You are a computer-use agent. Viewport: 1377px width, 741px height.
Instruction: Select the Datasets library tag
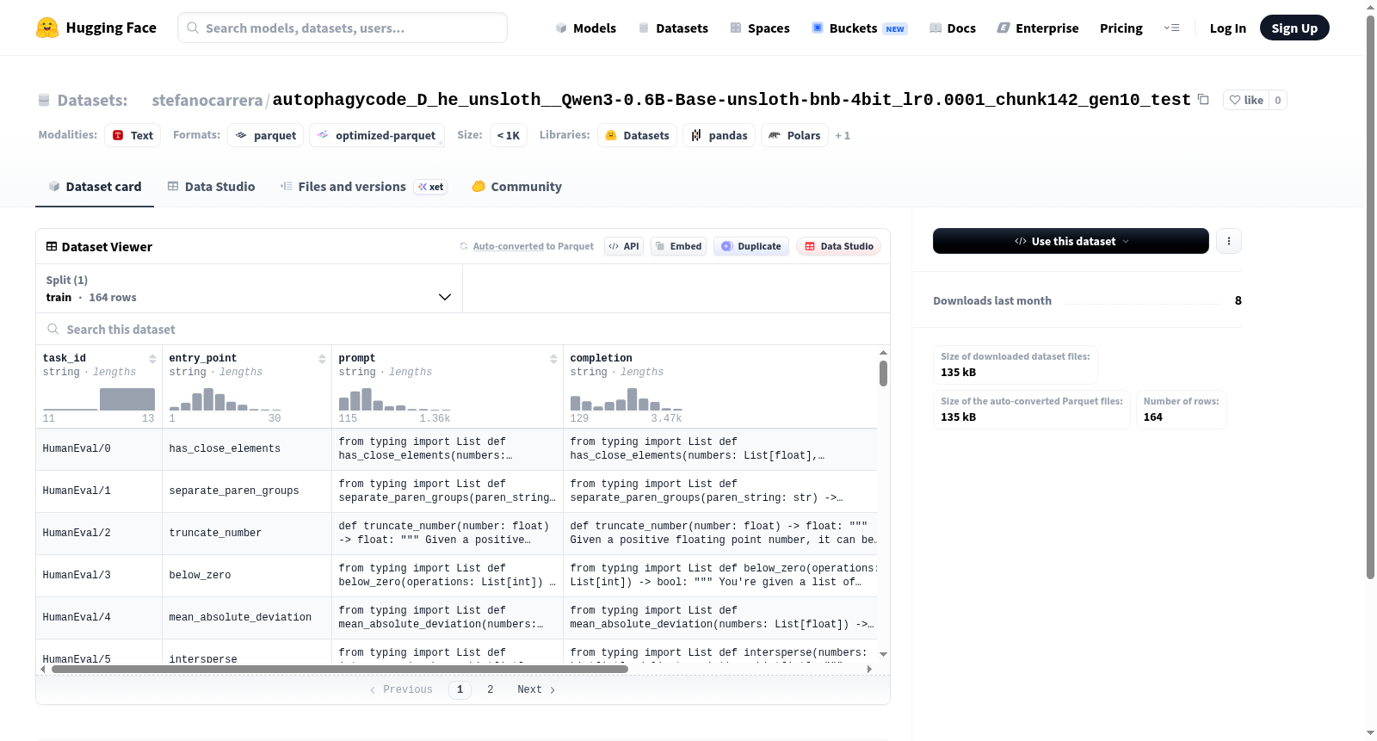click(637, 135)
